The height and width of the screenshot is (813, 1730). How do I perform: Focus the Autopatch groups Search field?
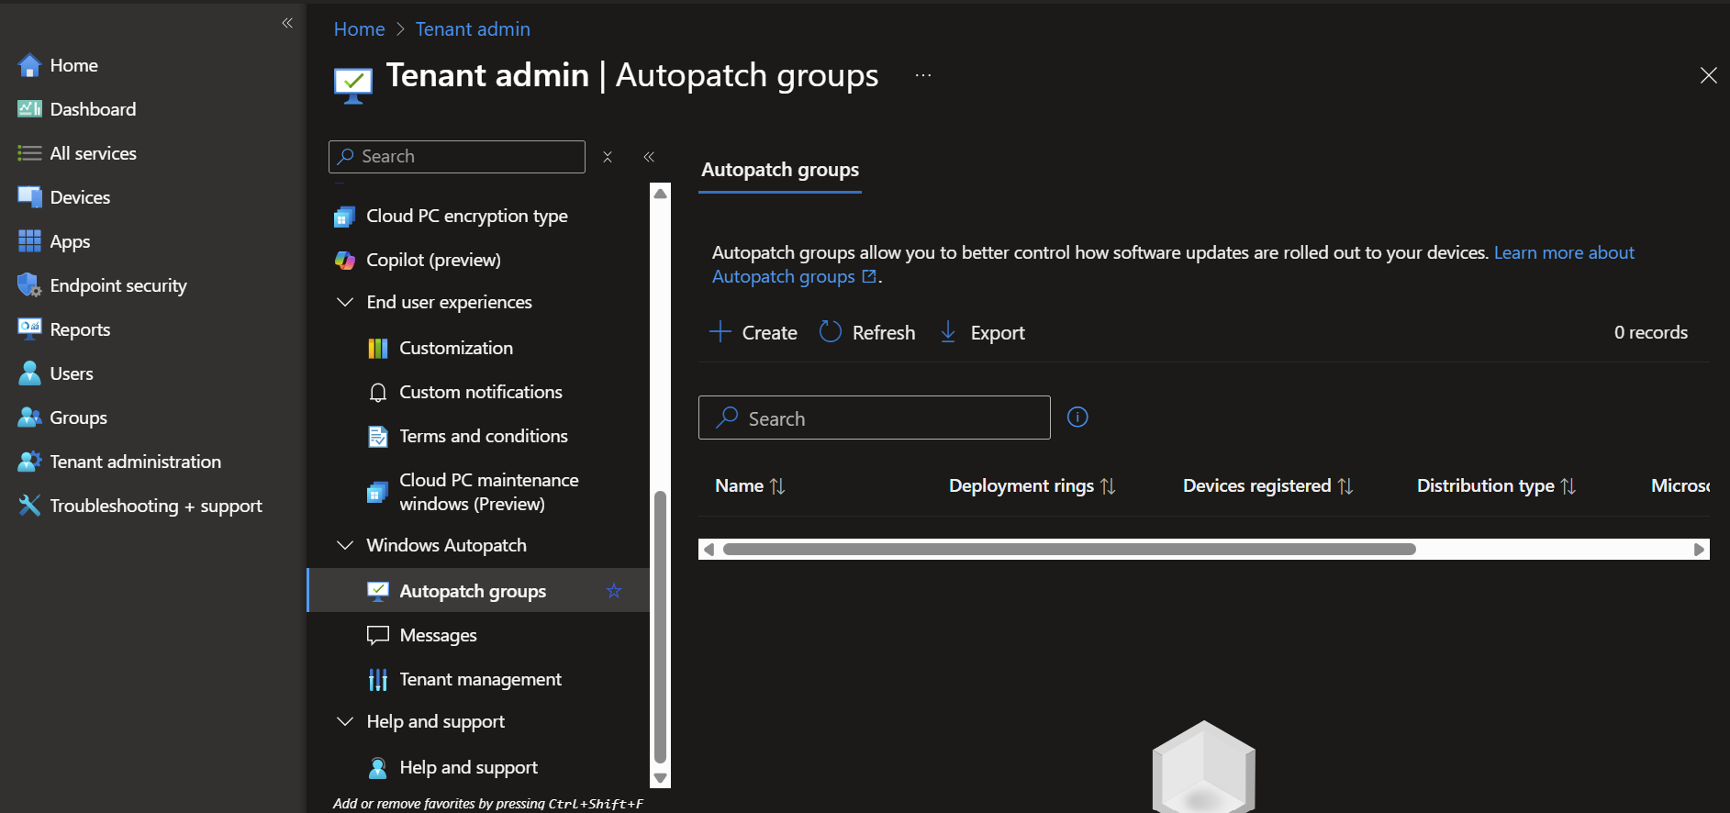pos(875,418)
